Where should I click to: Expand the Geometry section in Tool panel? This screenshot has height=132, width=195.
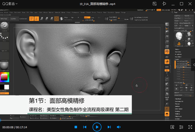(178, 52)
